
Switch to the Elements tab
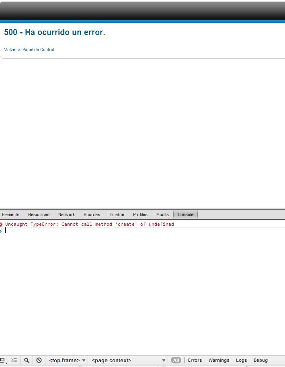(10, 214)
